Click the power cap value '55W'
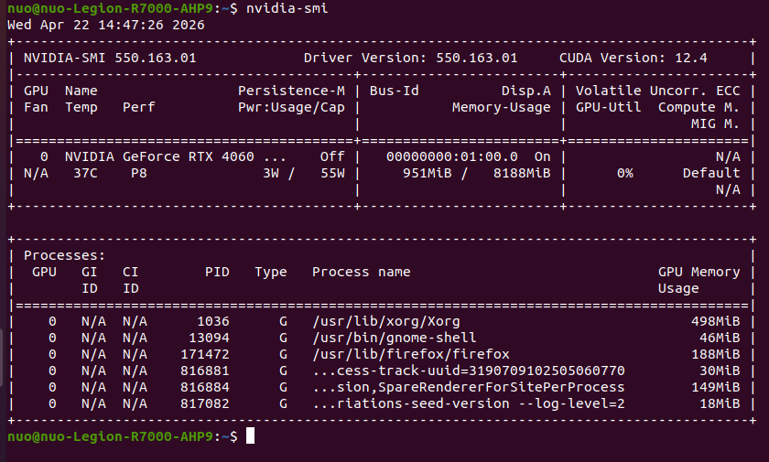The image size is (769, 462). [332, 173]
